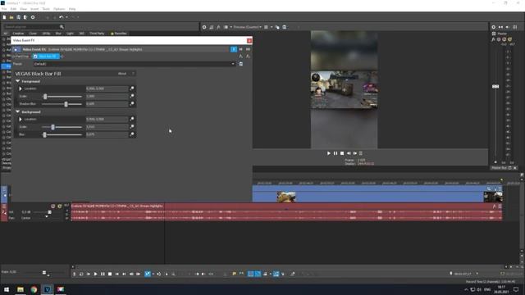This screenshot has height=295, width=525.
Task: Open Video Preview settings gear icon
Action: (x=204, y=27)
